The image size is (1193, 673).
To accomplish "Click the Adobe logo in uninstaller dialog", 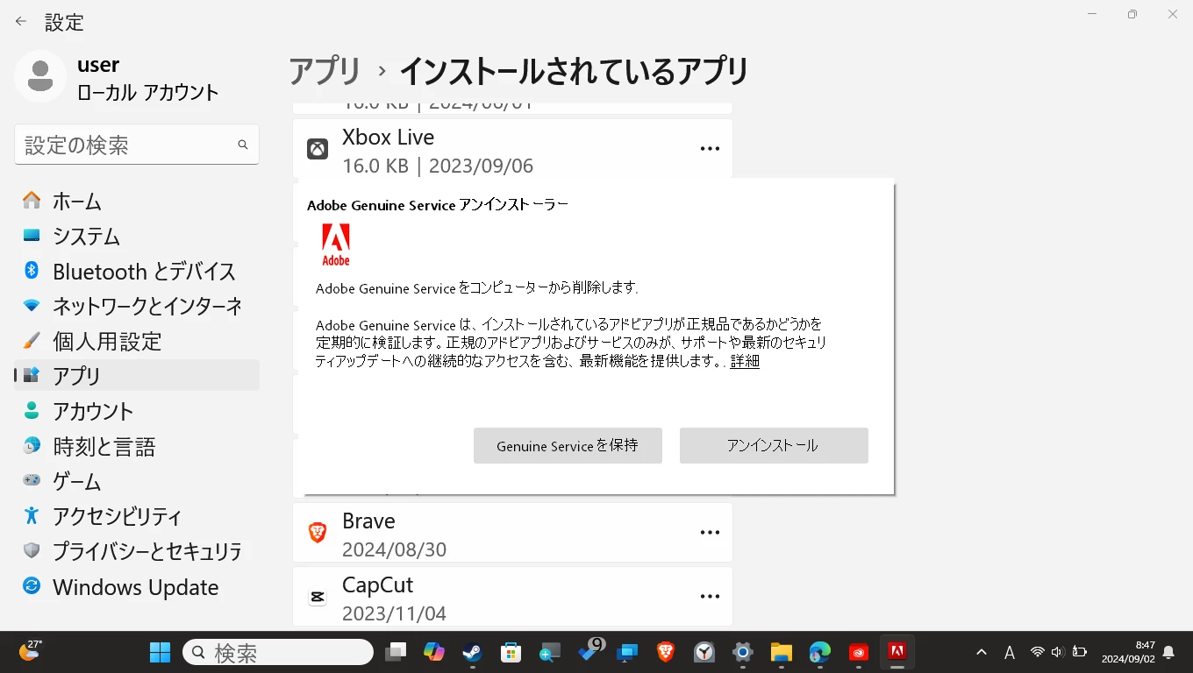I will pyautogui.click(x=336, y=244).
